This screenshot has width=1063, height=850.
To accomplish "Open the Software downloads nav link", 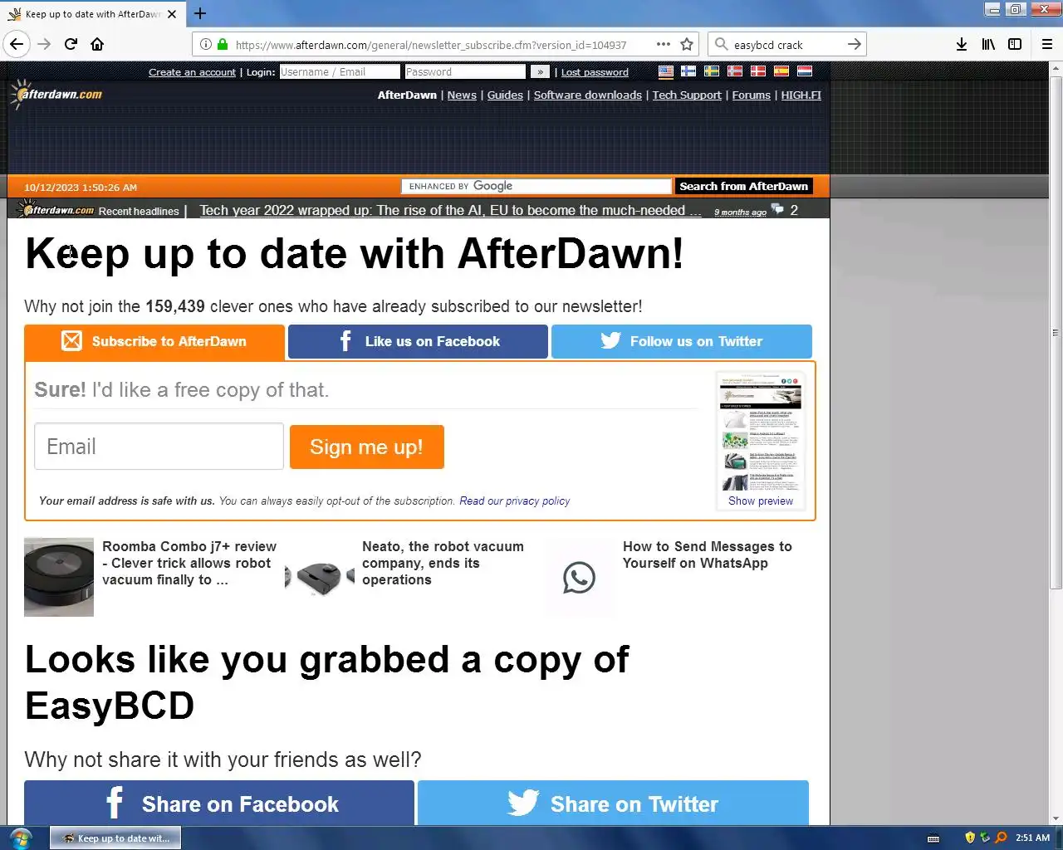I will pyautogui.click(x=588, y=95).
